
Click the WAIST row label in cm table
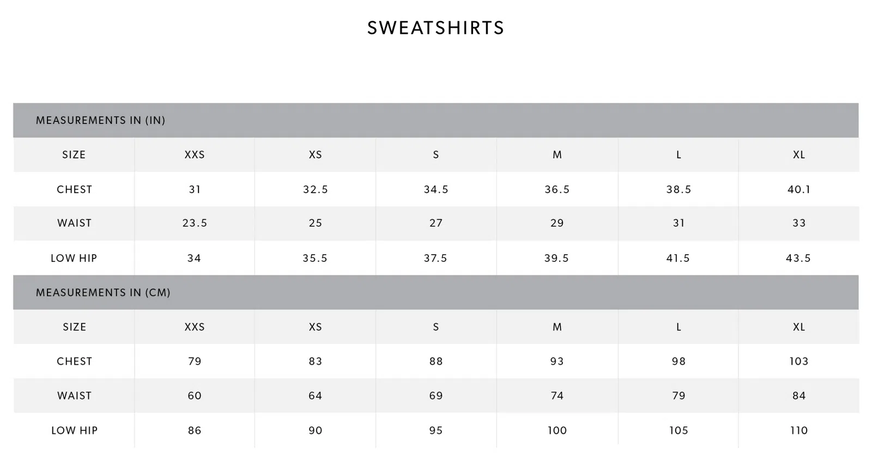pyautogui.click(x=75, y=396)
